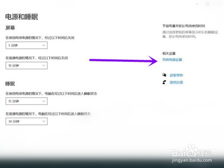The width and height of the screenshot is (224, 168).
Task: Click the plugged-in screen-off label above 10 分钟
Action: [x=36, y=58]
